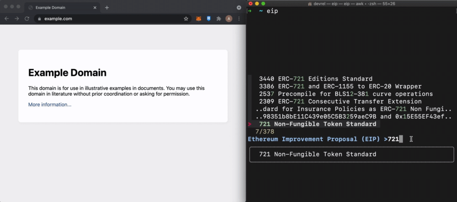The width and height of the screenshot is (457, 202).
Task: Close the browser window with red button
Action: [x=6, y=6]
